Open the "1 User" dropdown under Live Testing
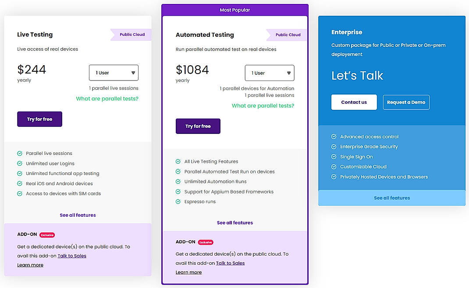This screenshot has height=288, width=469. click(x=114, y=73)
